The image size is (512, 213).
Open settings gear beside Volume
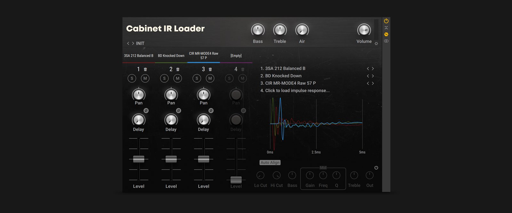tap(376, 43)
